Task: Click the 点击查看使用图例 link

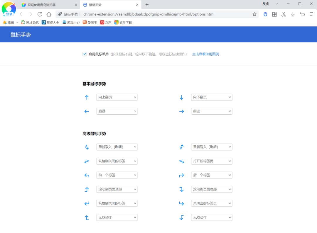Action: click(205, 54)
